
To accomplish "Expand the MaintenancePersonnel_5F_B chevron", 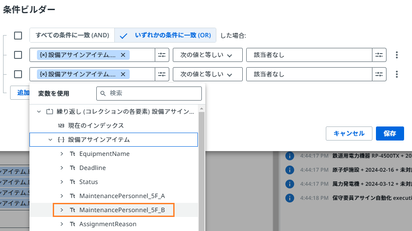I will click(62, 210).
